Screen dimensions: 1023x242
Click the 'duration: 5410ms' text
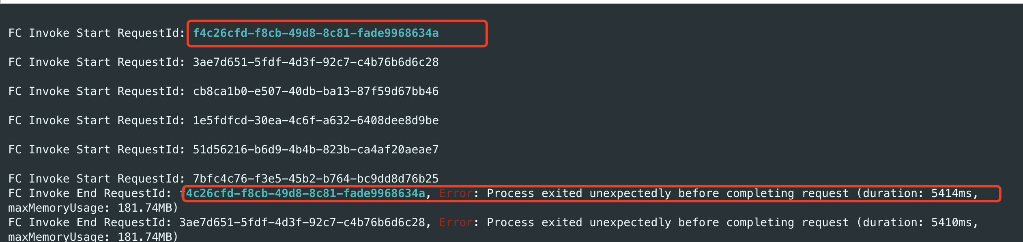point(917,223)
